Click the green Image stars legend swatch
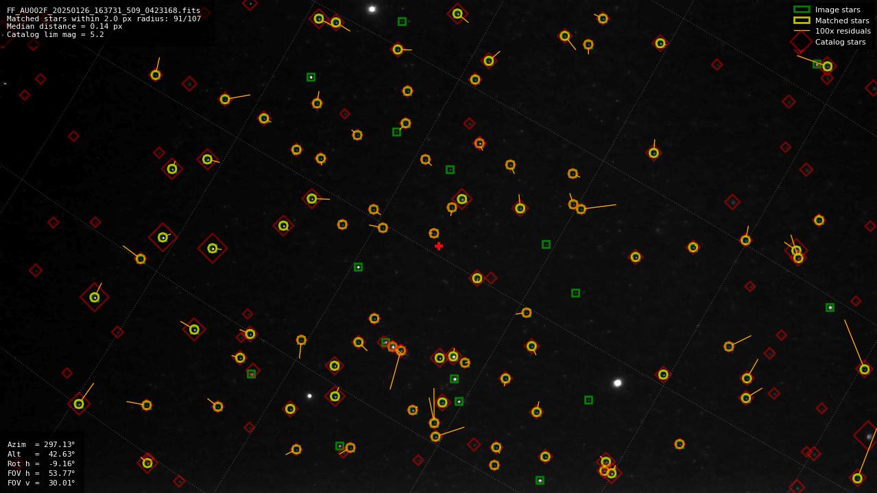This screenshot has width=877, height=493. [x=802, y=10]
